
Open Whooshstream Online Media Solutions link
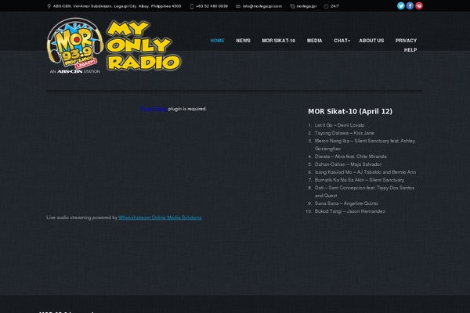pos(160,218)
